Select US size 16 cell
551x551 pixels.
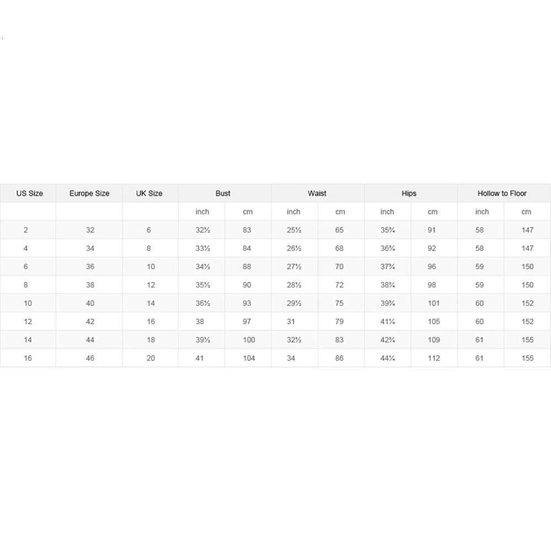click(x=28, y=358)
